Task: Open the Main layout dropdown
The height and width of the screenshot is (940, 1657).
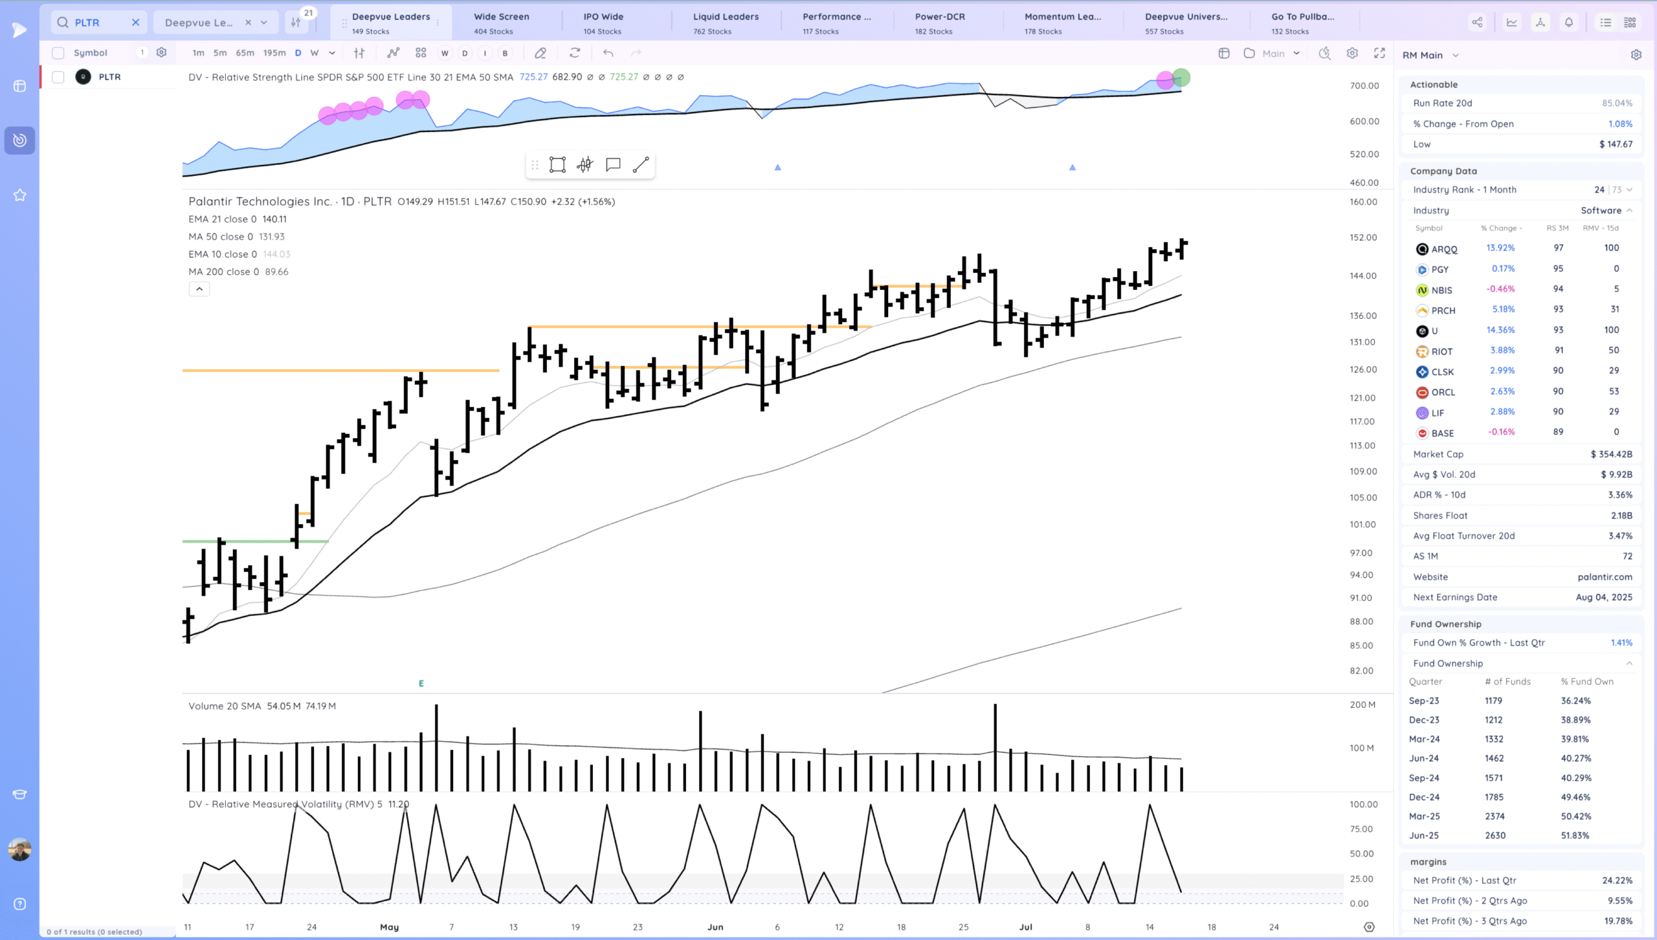Action: [1296, 53]
